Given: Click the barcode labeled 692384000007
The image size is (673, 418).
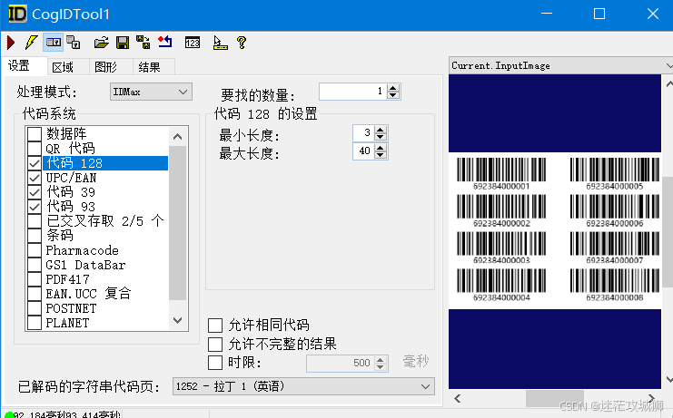Looking at the screenshot, I should [x=615, y=248].
